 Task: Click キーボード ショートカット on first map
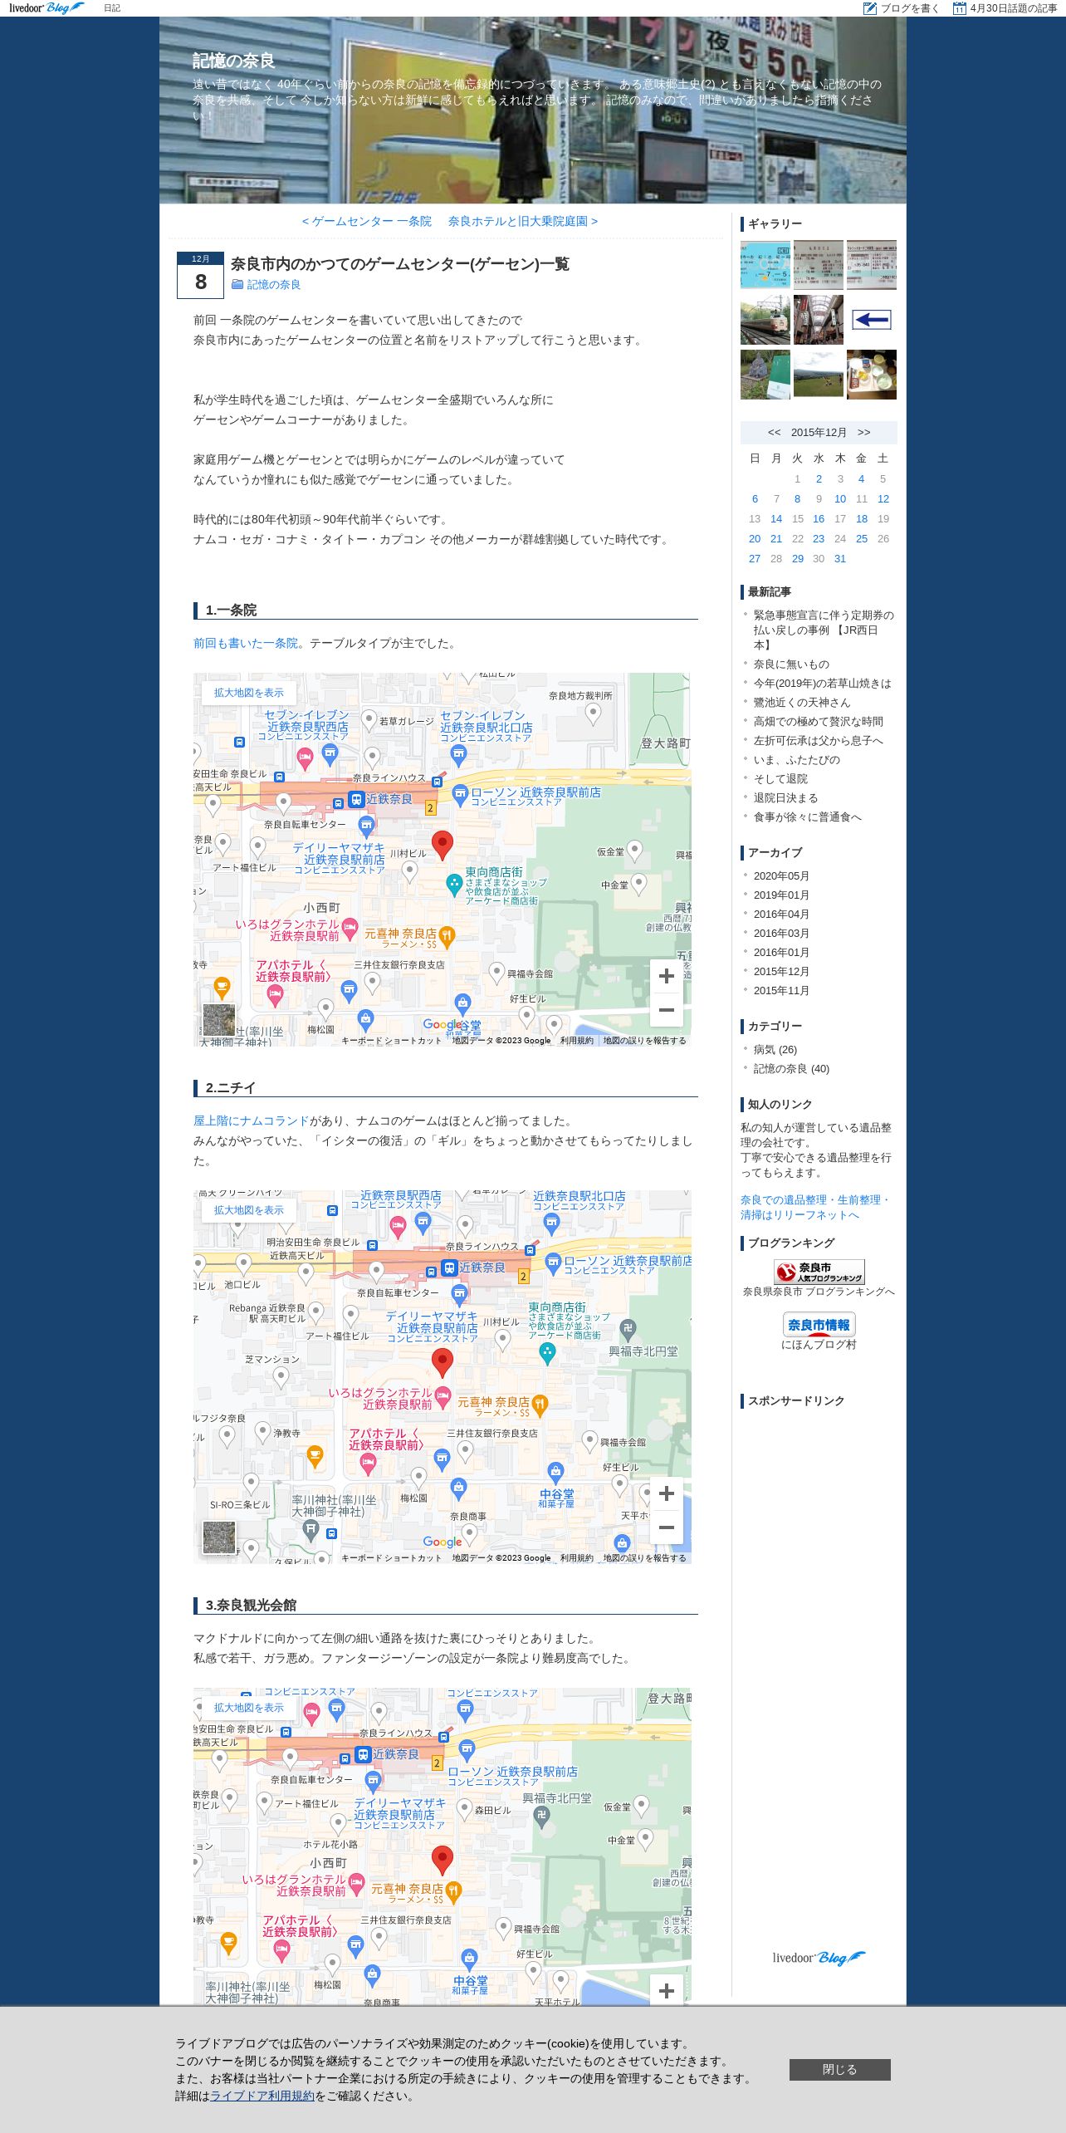pos(392,1041)
